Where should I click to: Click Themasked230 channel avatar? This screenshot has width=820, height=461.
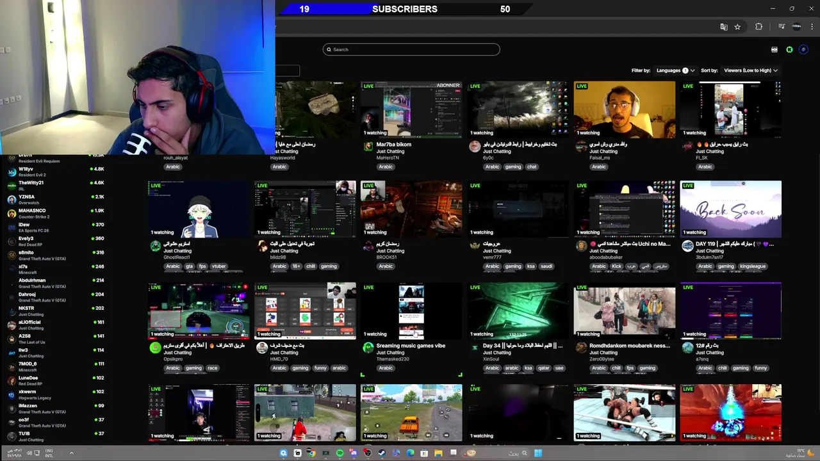pyautogui.click(x=368, y=348)
